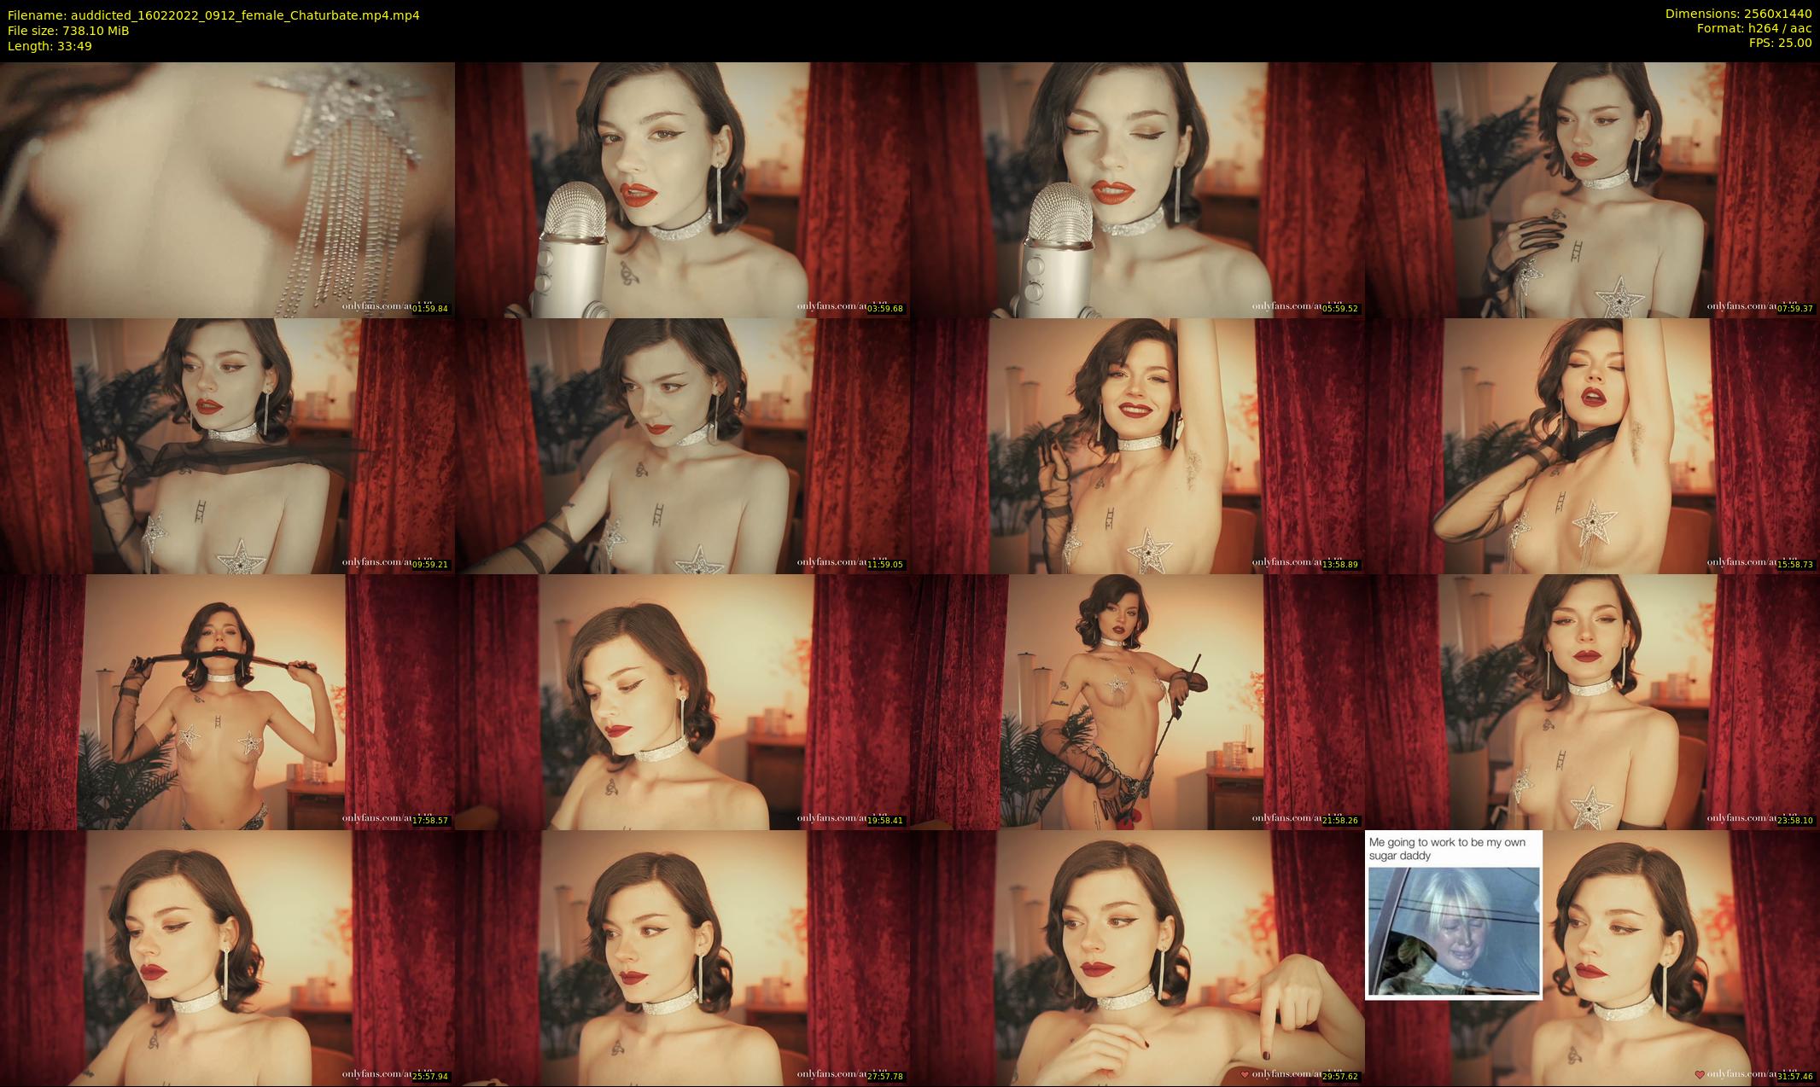Open the thumbnail marked 05:59.52
The width and height of the screenshot is (1820, 1087).
(1137, 189)
